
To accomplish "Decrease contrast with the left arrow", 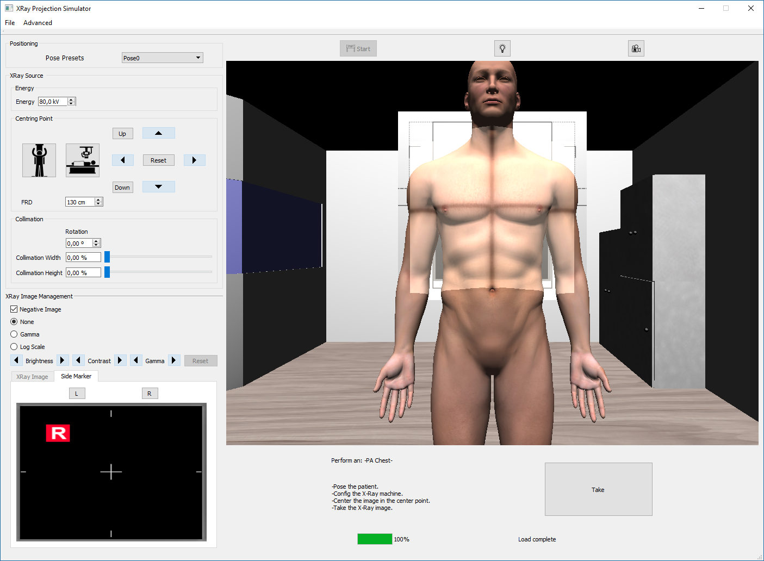I will pyautogui.click(x=78, y=360).
